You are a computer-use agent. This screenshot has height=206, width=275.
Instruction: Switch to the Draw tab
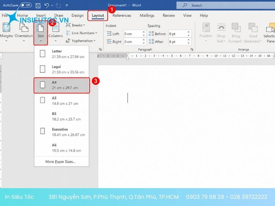59,15
